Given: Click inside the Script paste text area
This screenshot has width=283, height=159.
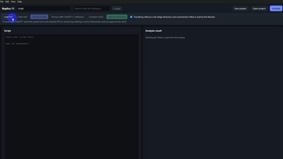Looking at the screenshot, I should tap(72, 96).
